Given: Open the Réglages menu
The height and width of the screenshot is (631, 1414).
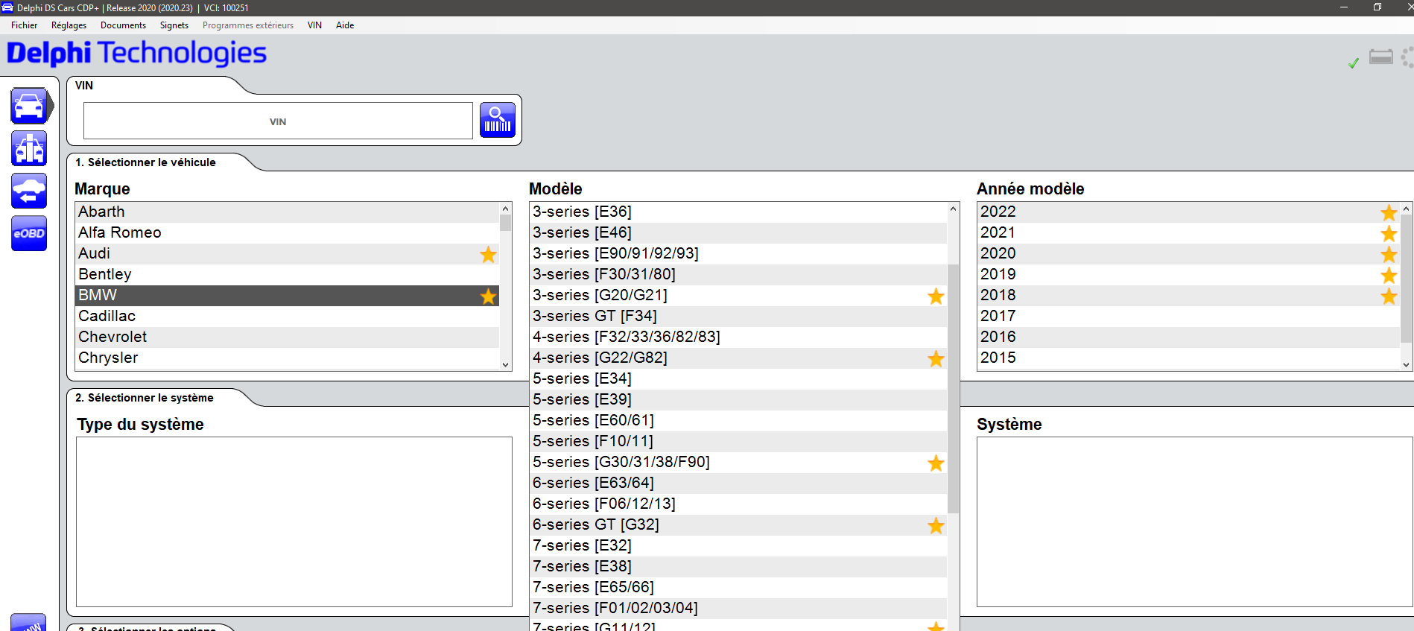Looking at the screenshot, I should [69, 25].
